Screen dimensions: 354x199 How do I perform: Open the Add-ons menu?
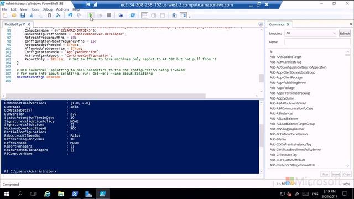[x=63, y=9]
